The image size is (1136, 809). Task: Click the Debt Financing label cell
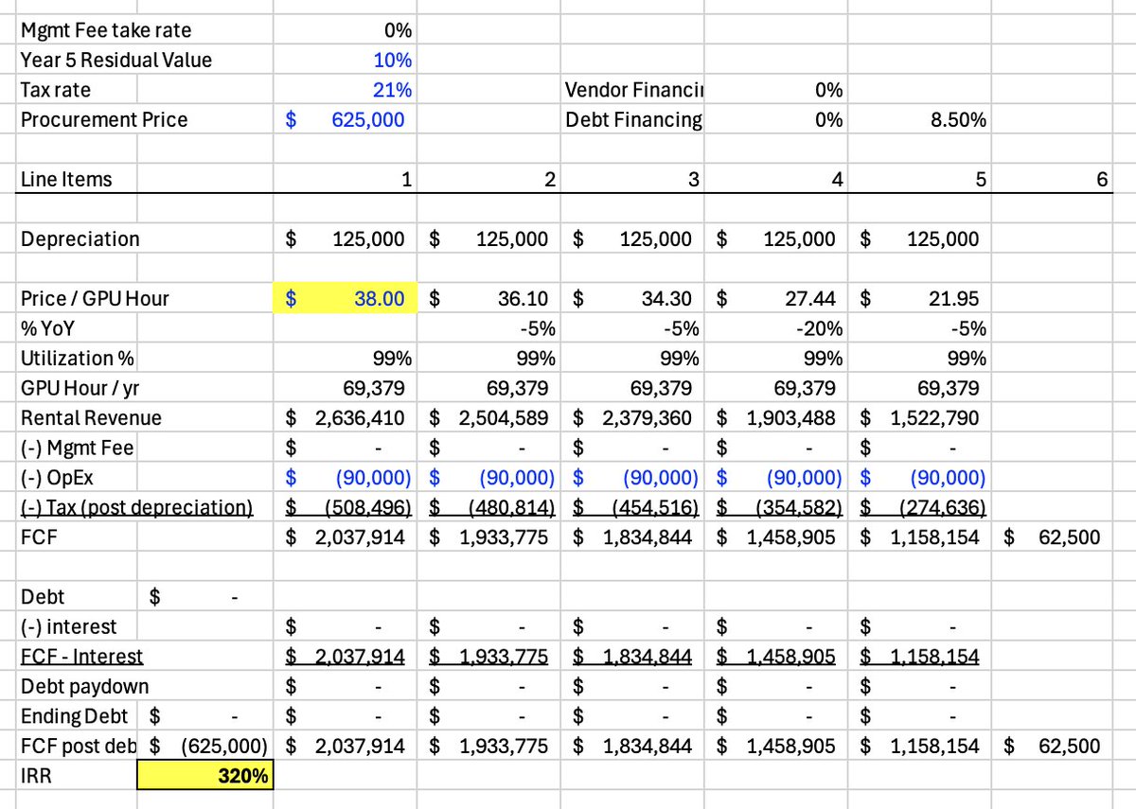[x=632, y=119]
